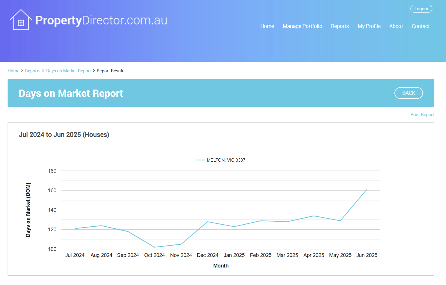Click the Nov 2024 axis label
Image resolution: width=446 pixels, height=285 pixels.
tap(181, 255)
